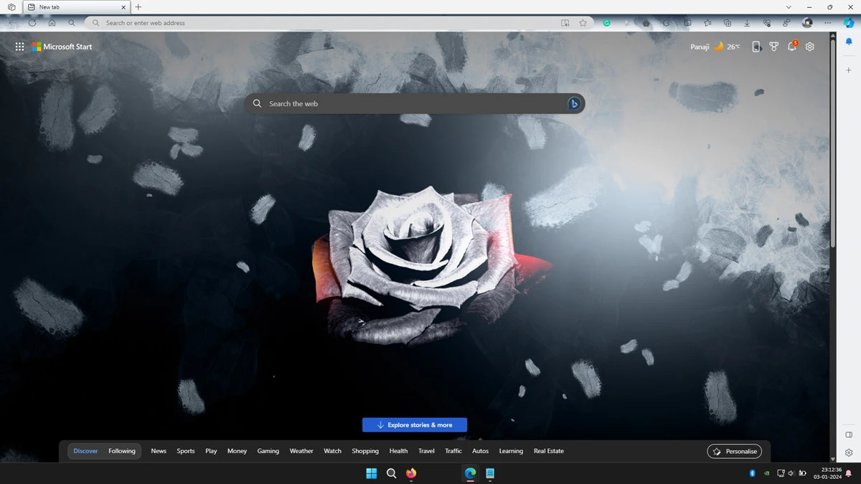The height and width of the screenshot is (484, 861).
Task: Click the Personalise button
Action: [735, 451]
